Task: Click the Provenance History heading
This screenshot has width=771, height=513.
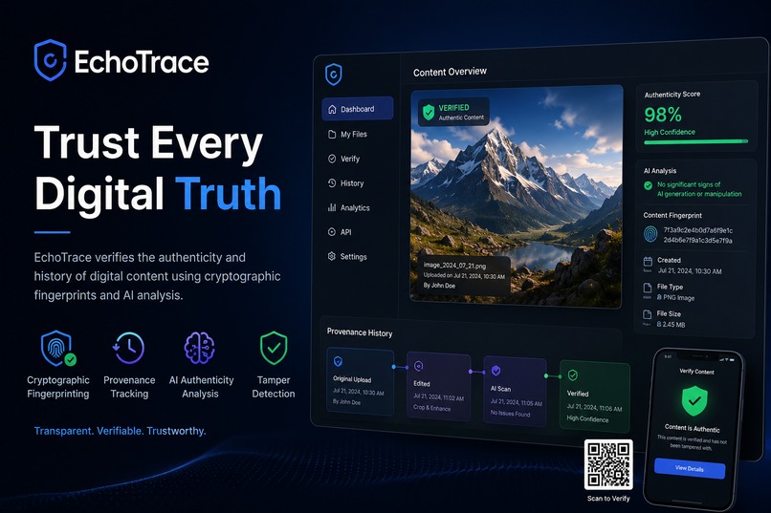Action: click(x=360, y=332)
